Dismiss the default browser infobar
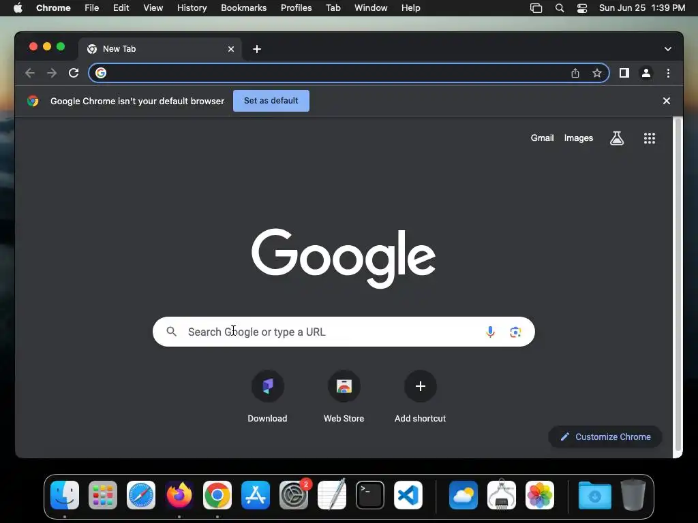The height and width of the screenshot is (523, 698). coord(667,101)
